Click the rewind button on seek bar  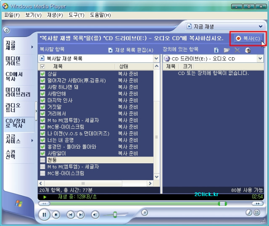44,204
